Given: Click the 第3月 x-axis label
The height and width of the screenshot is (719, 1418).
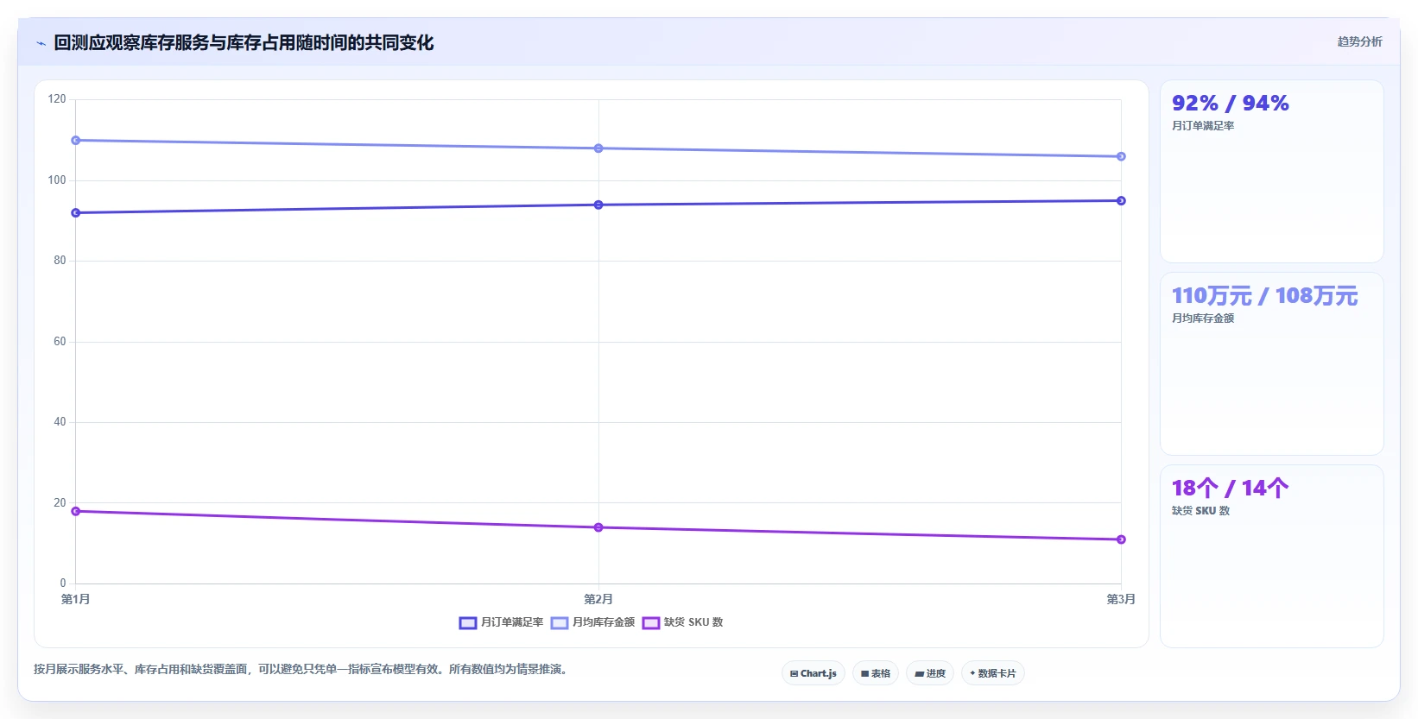Looking at the screenshot, I should (x=1121, y=599).
